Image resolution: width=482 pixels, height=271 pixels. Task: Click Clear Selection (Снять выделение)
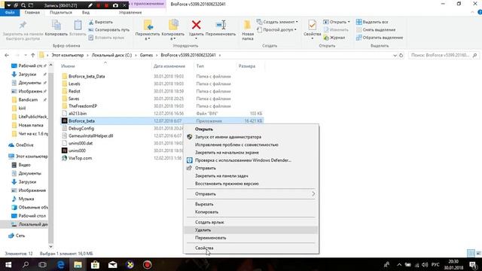376,30
